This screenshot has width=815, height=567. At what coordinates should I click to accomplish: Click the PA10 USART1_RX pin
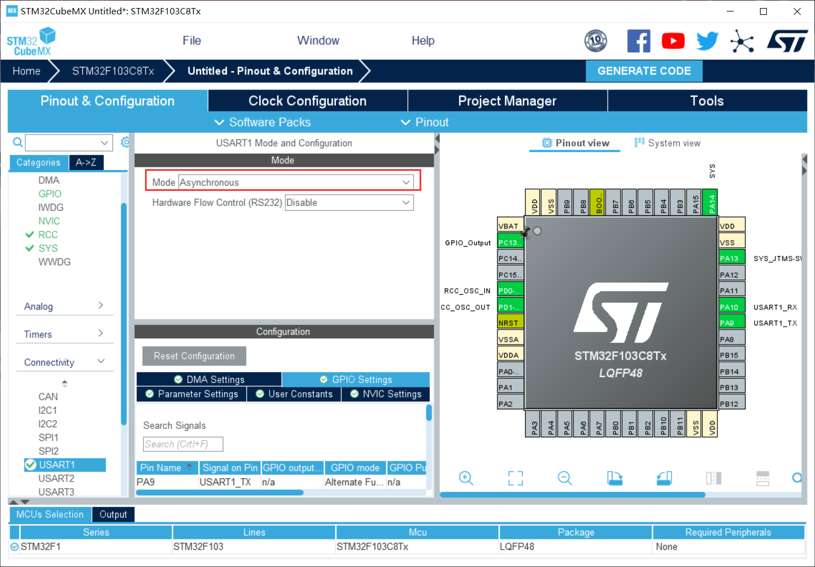(x=732, y=307)
